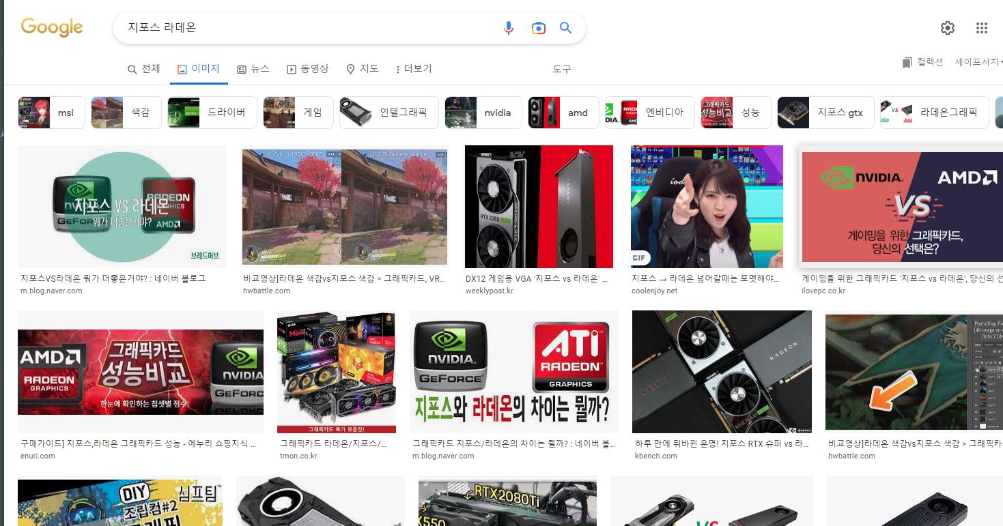The image size is (1003, 526).
Task: Switch to the 동영상 tab
Action: [x=308, y=69]
